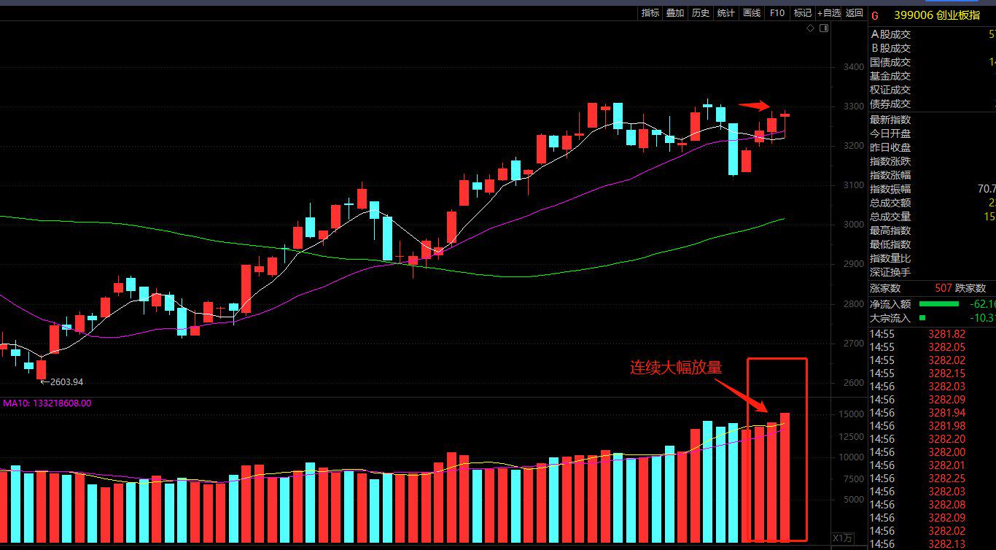The height and width of the screenshot is (550, 996).
Task: Click the 总成交量 row
Action: (x=932, y=217)
